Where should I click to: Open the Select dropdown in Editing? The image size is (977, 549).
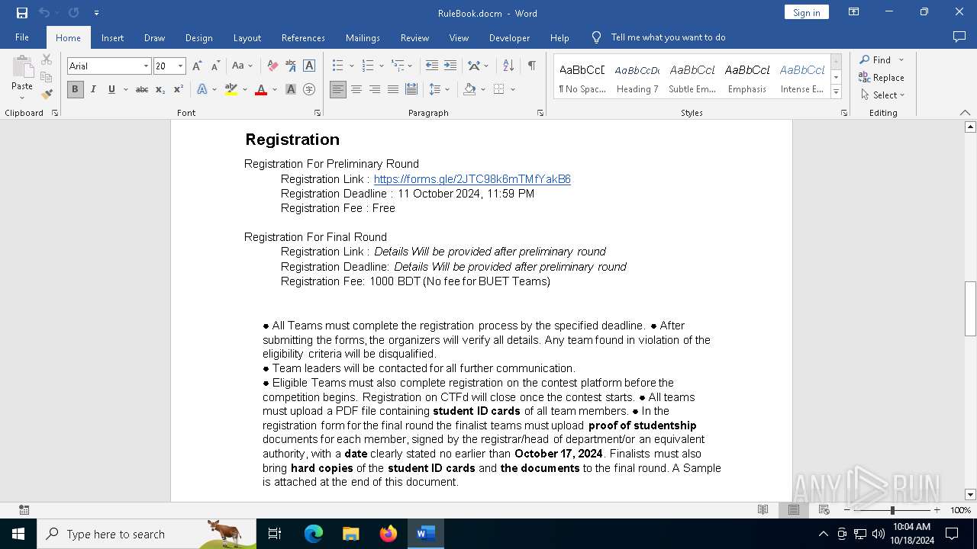point(883,95)
